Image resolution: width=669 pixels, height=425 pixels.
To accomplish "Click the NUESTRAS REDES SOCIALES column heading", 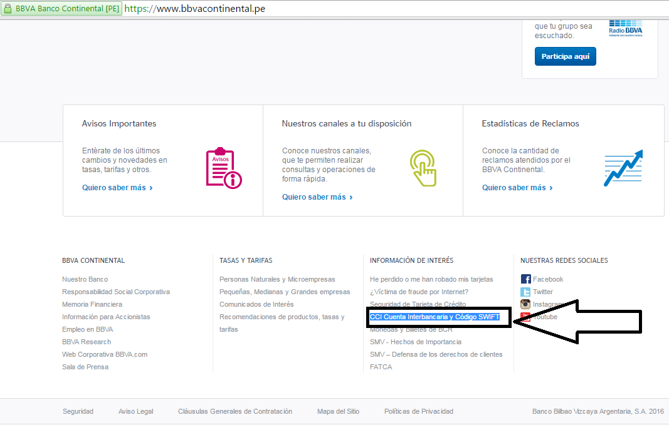I will point(564,260).
